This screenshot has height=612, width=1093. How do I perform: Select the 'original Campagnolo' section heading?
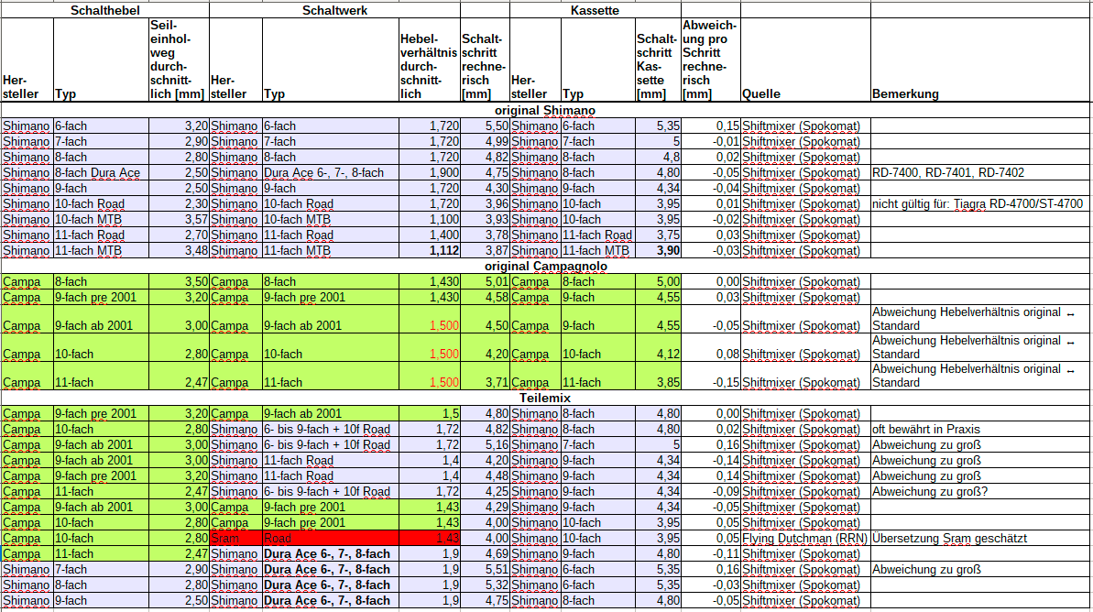tap(545, 267)
